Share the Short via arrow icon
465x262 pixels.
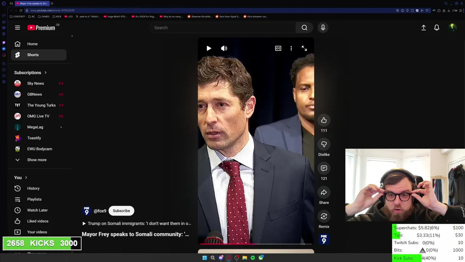click(324, 192)
